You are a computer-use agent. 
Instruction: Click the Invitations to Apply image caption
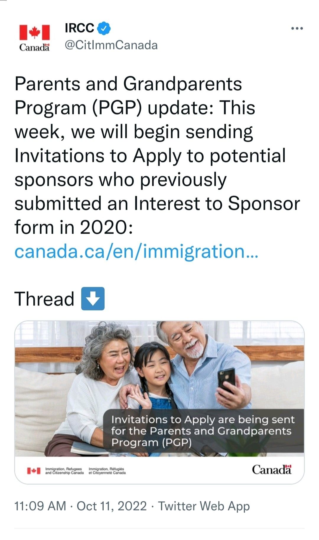pos(203,431)
